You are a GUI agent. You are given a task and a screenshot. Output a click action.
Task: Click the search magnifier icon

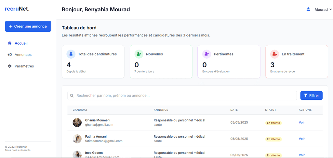(72, 96)
